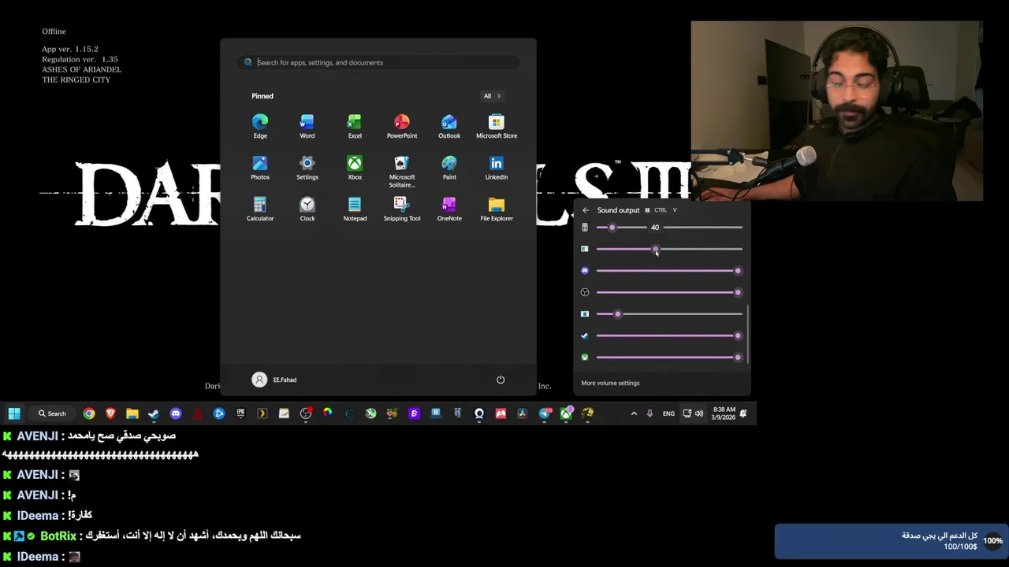Launch Paint from the Start menu
1009x567 pixels.
tap(449, 168)
